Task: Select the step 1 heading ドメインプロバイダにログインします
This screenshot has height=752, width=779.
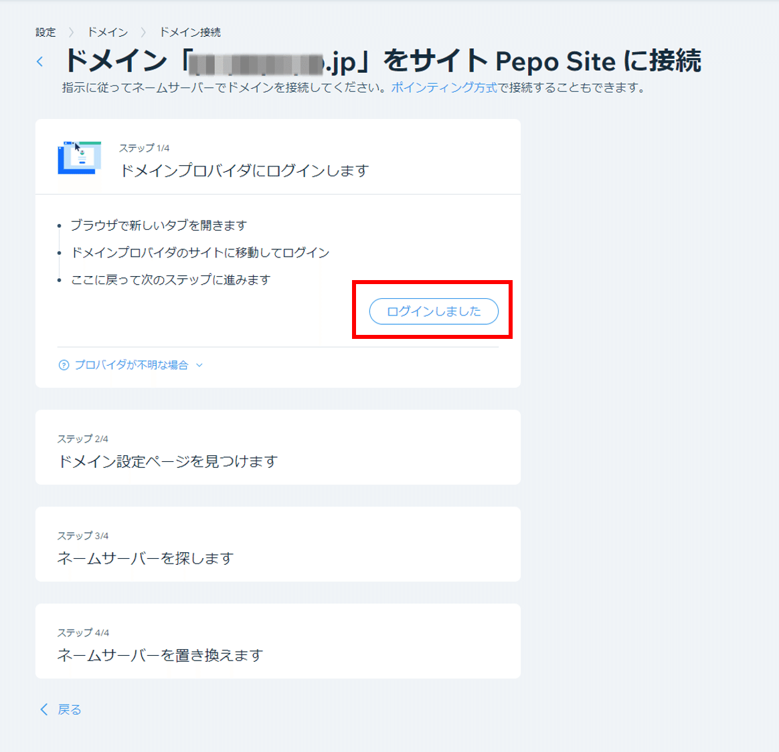Action: [244, 170]
